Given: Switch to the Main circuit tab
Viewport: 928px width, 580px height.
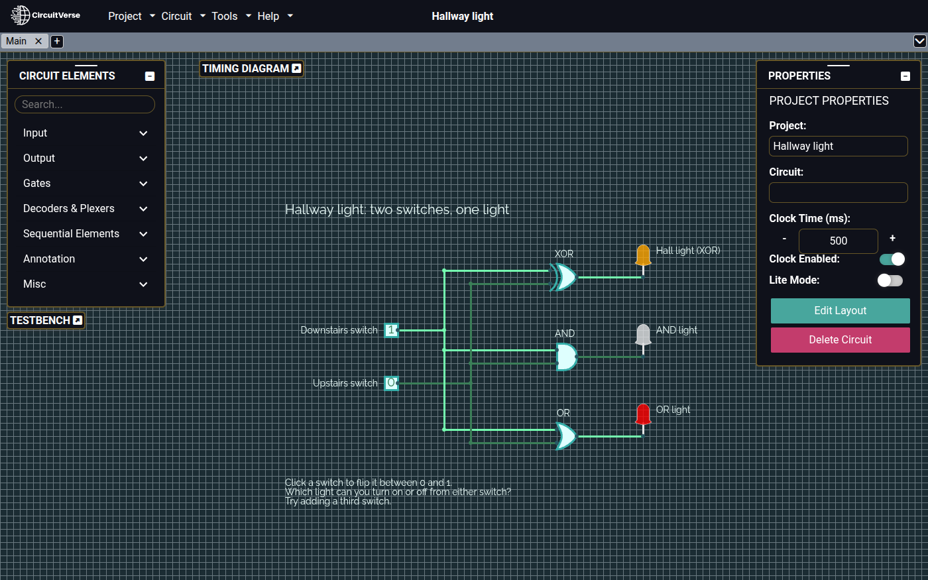Looking at the screenshot, I should point(17,41).
